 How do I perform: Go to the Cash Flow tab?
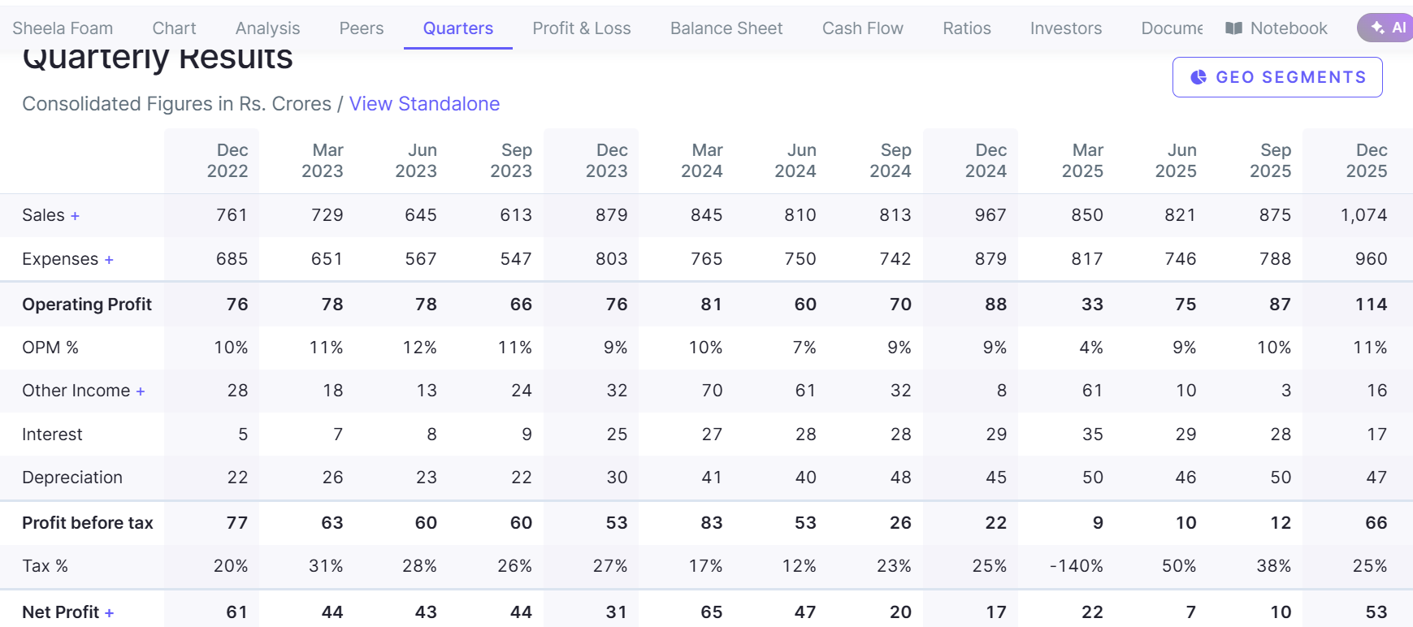coord(863,28)
